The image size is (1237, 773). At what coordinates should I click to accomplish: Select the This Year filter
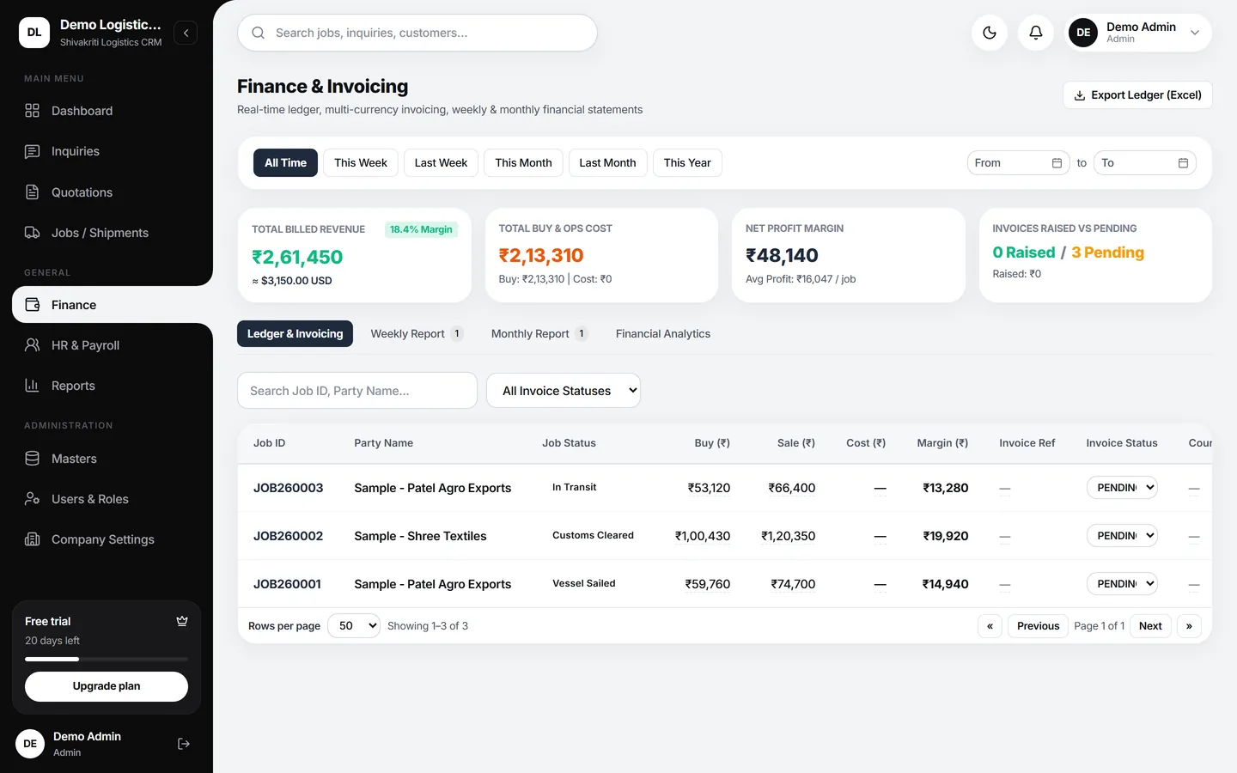point(687,163)
